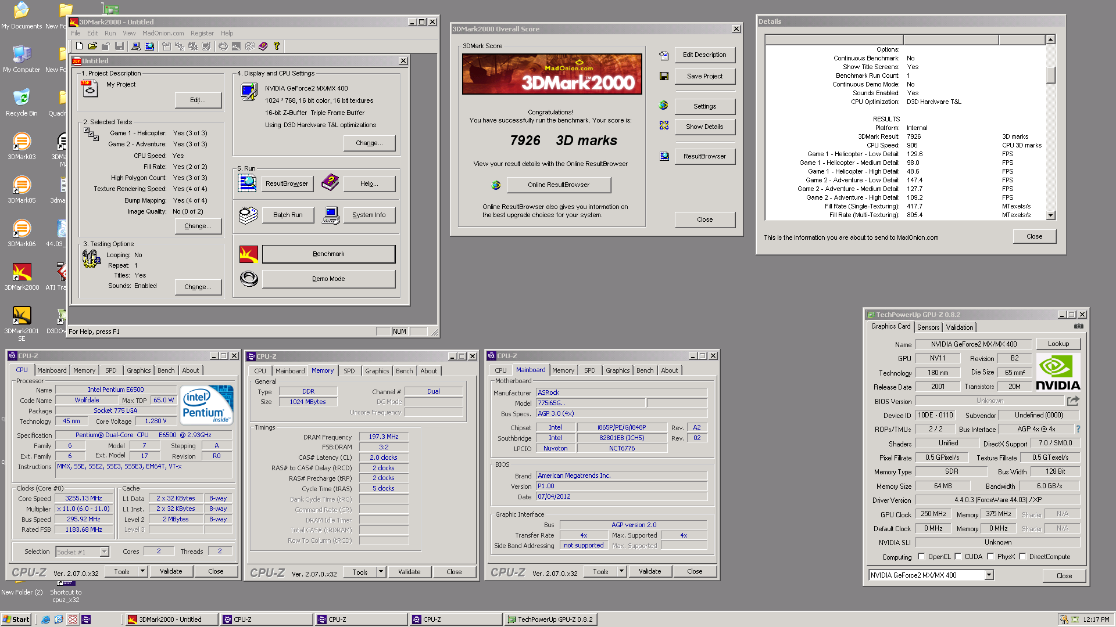
Task: Click the 3DMark2001 SE desktop shortcut
Action: click(x=22, y=324)
